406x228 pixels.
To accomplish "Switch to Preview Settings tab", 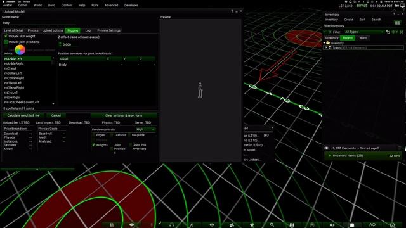I will [x=108, y=30].
